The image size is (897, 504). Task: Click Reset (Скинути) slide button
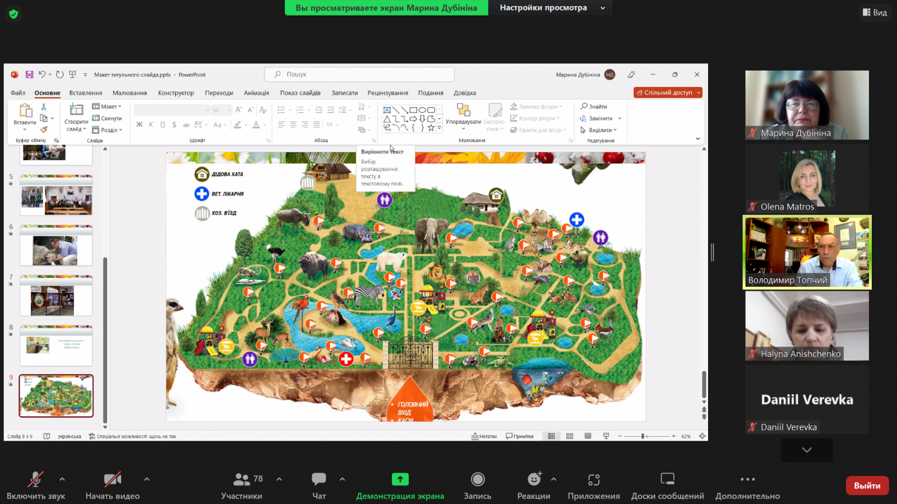107,118
